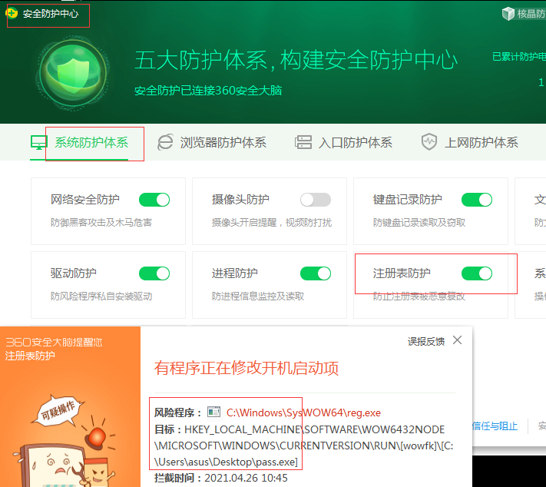The image size is (546, 487).
Task: Click description 防风险程序私自安装驱动
Action: pos(101,297)
